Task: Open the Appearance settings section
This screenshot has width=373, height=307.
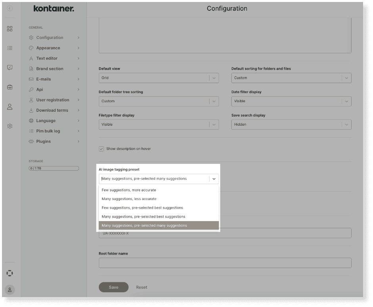Action: (48, 48)
